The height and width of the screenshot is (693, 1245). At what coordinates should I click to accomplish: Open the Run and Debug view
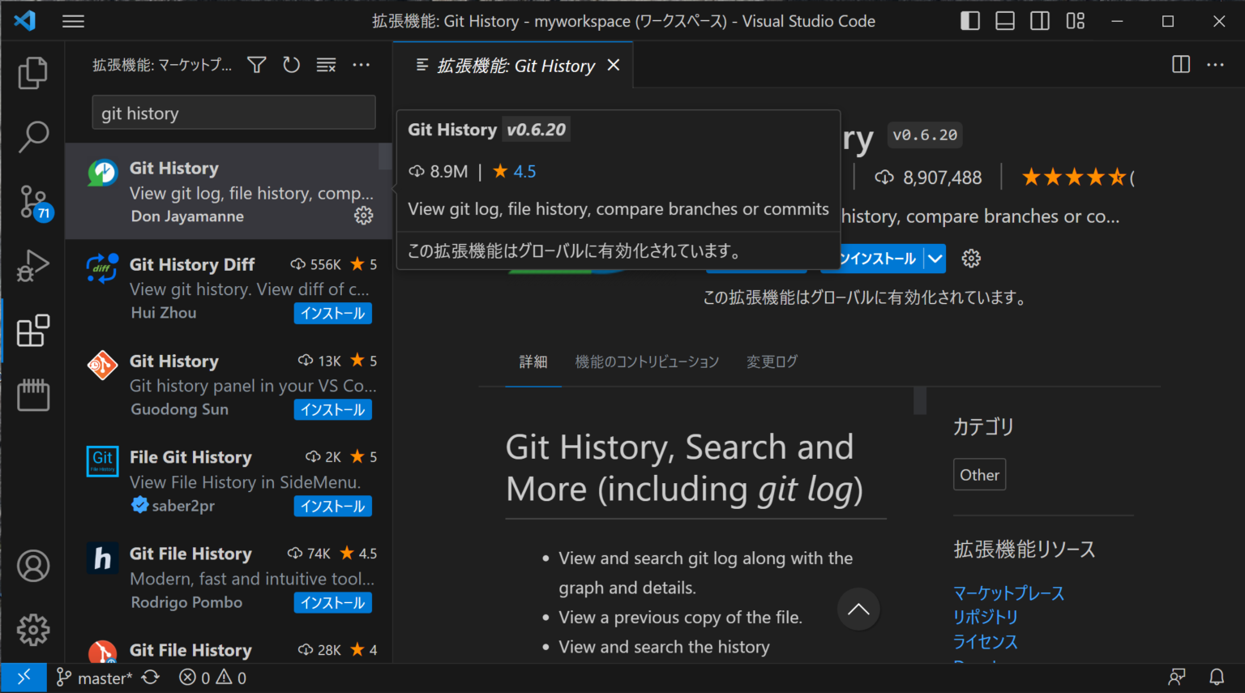pos(32,265)
